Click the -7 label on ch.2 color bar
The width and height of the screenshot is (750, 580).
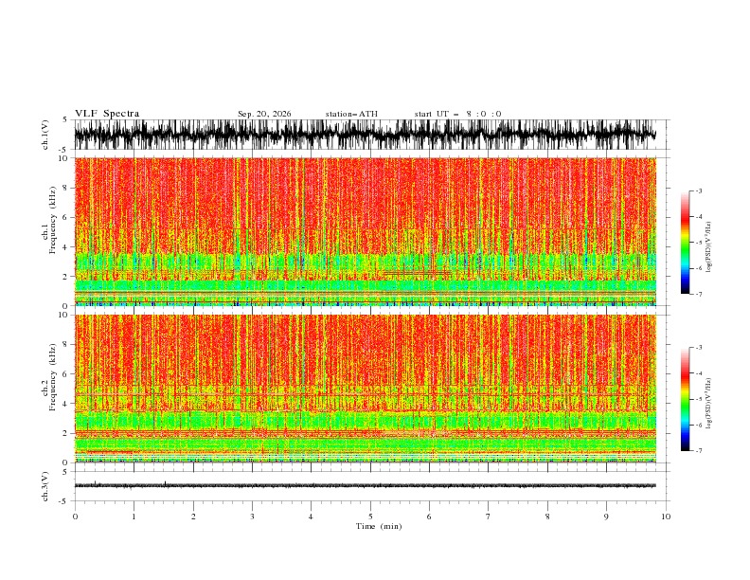[x=698, y=451]
